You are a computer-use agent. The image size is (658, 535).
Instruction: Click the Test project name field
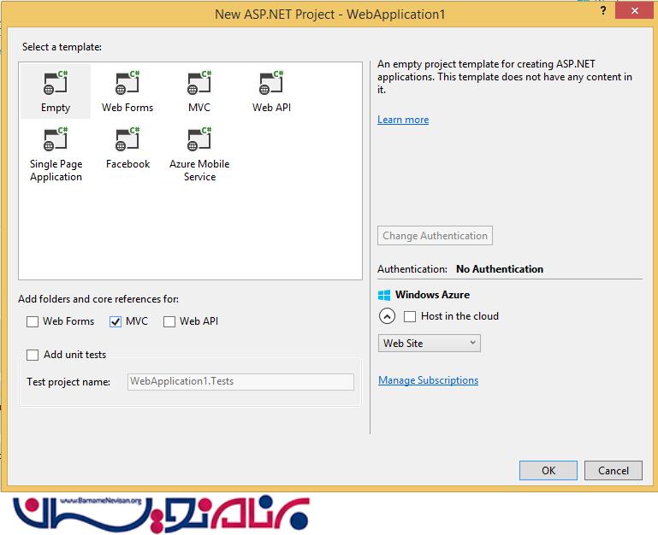pos(240,382)
